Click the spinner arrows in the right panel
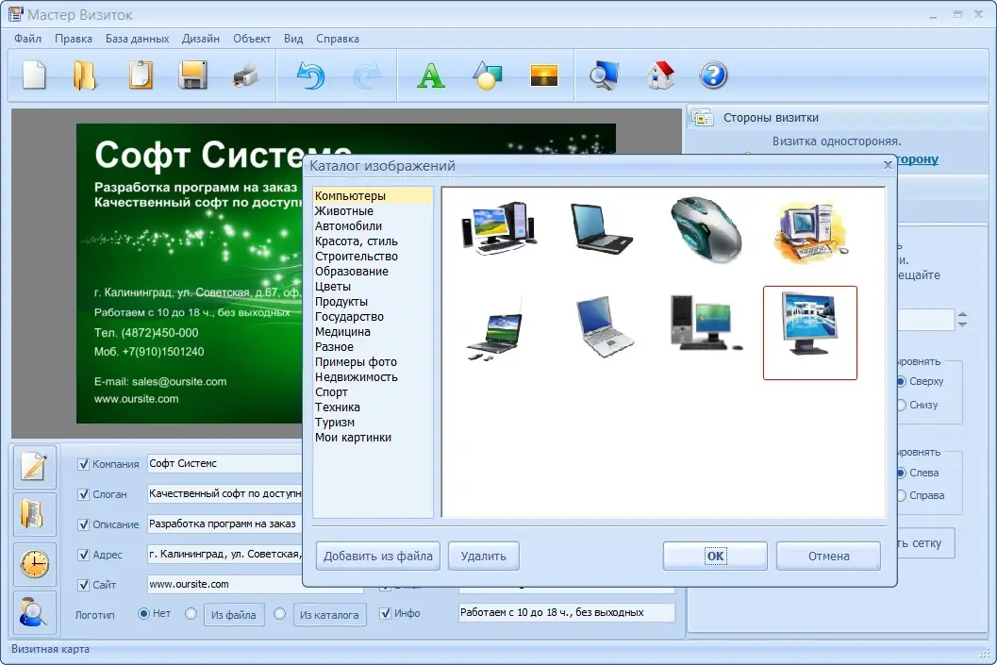This screenshot has height=665, width=997. [x=963, y=319]
